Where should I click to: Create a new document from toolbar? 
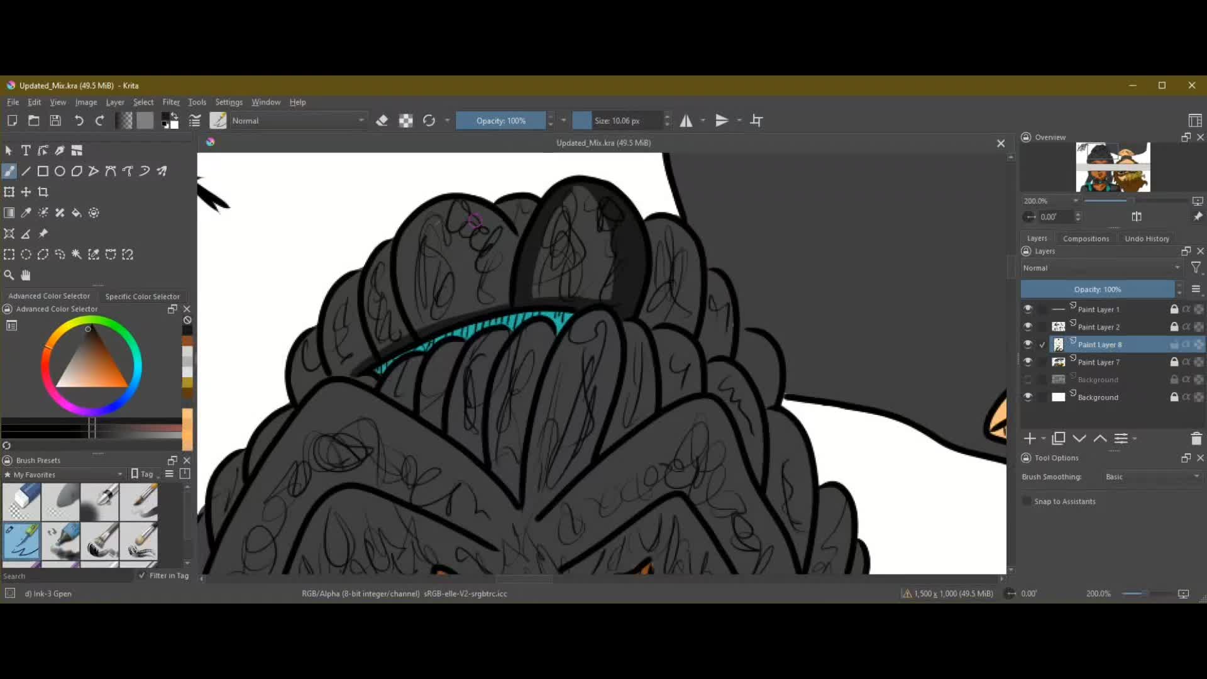(12, 121)
